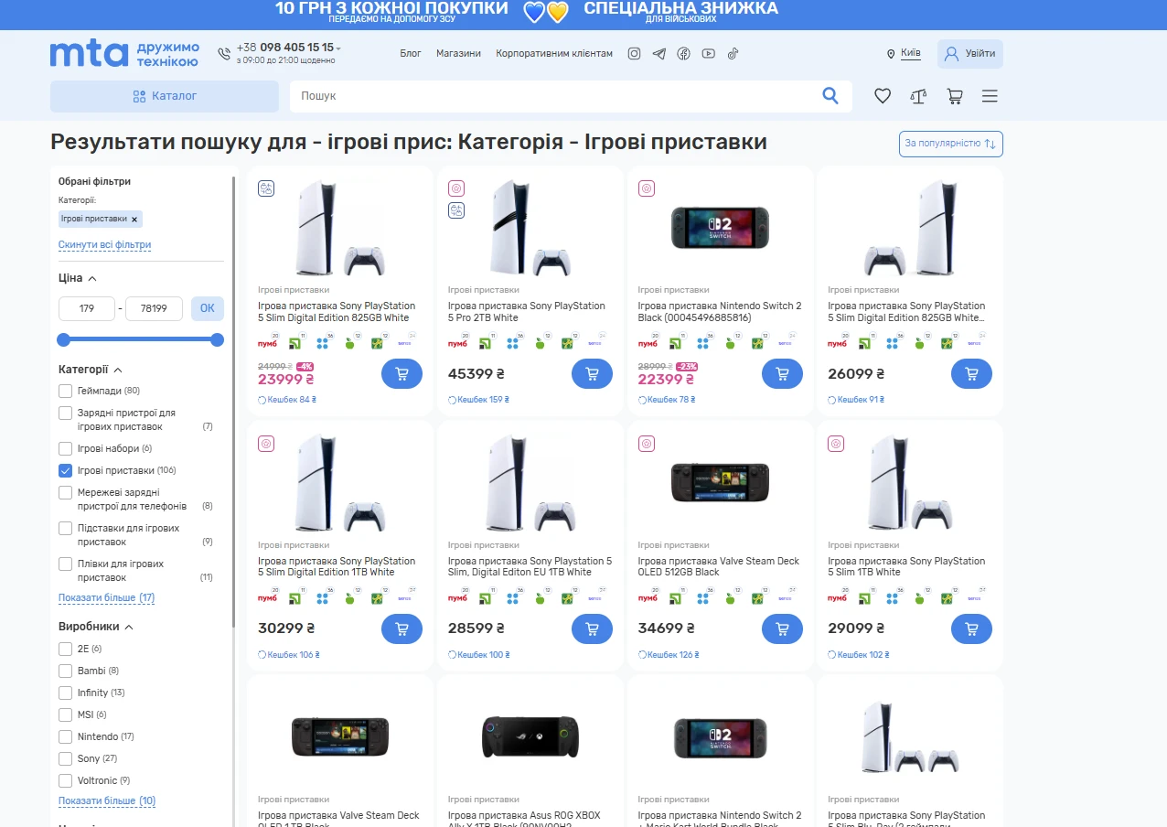Add Valve Steam Deck OLED 512GB to cart
The height and width of the screenshot is (827, 1167).
(x=782, y=628)
